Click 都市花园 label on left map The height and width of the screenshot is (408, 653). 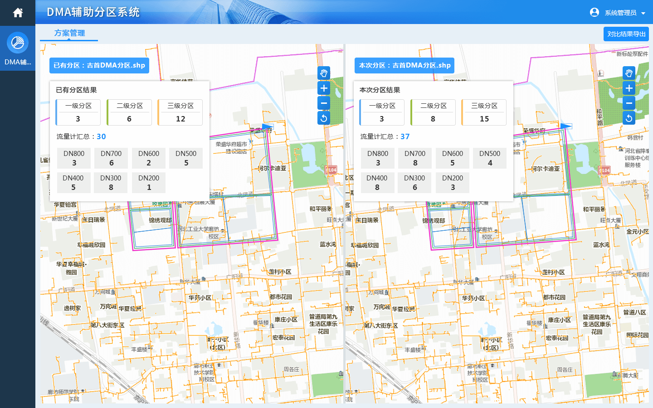point(281,297)
